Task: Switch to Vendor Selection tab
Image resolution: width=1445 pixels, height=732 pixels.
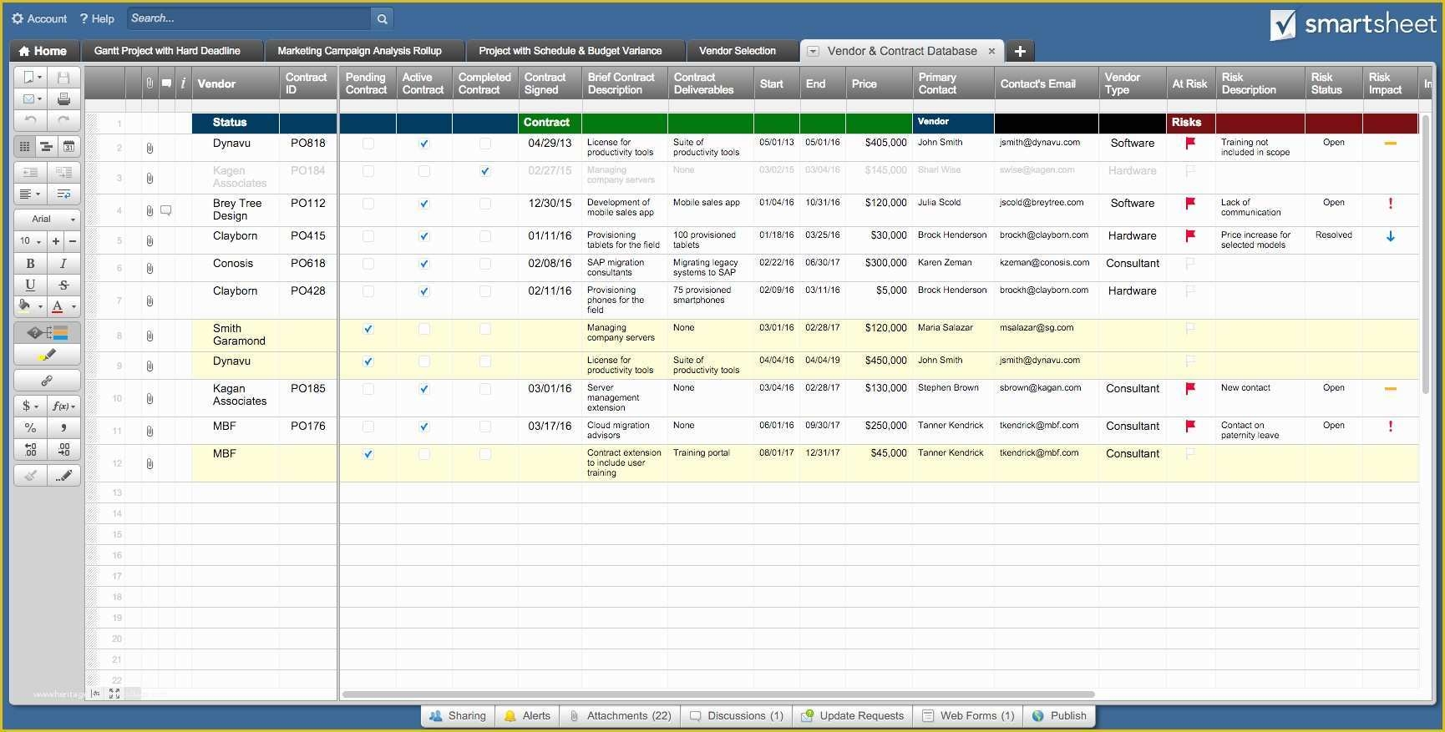Action: (737, 51)
